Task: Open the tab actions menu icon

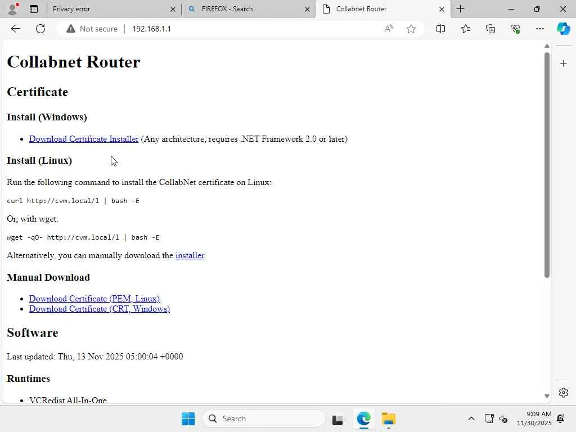Action: coord(33,9)
